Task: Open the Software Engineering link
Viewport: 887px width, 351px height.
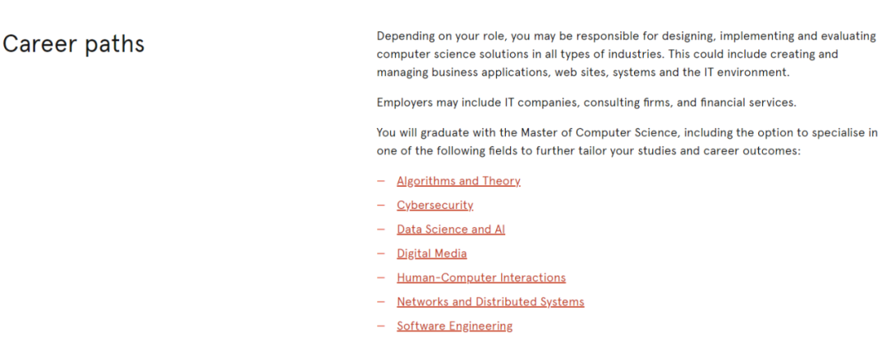Action: click(x=455, y=326)
